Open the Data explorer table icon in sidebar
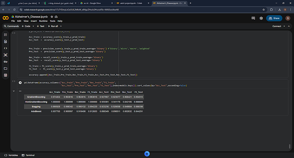This screenshot has width=294, height=158. (5, 75)
